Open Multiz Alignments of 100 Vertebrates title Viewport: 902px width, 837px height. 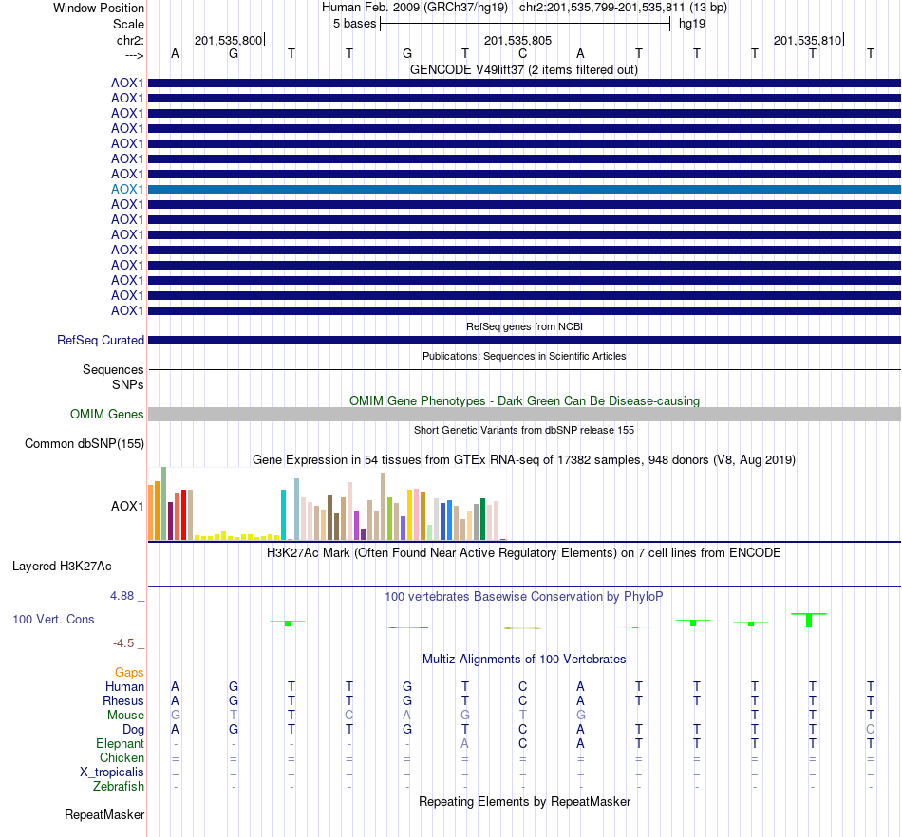click(524, 660)
